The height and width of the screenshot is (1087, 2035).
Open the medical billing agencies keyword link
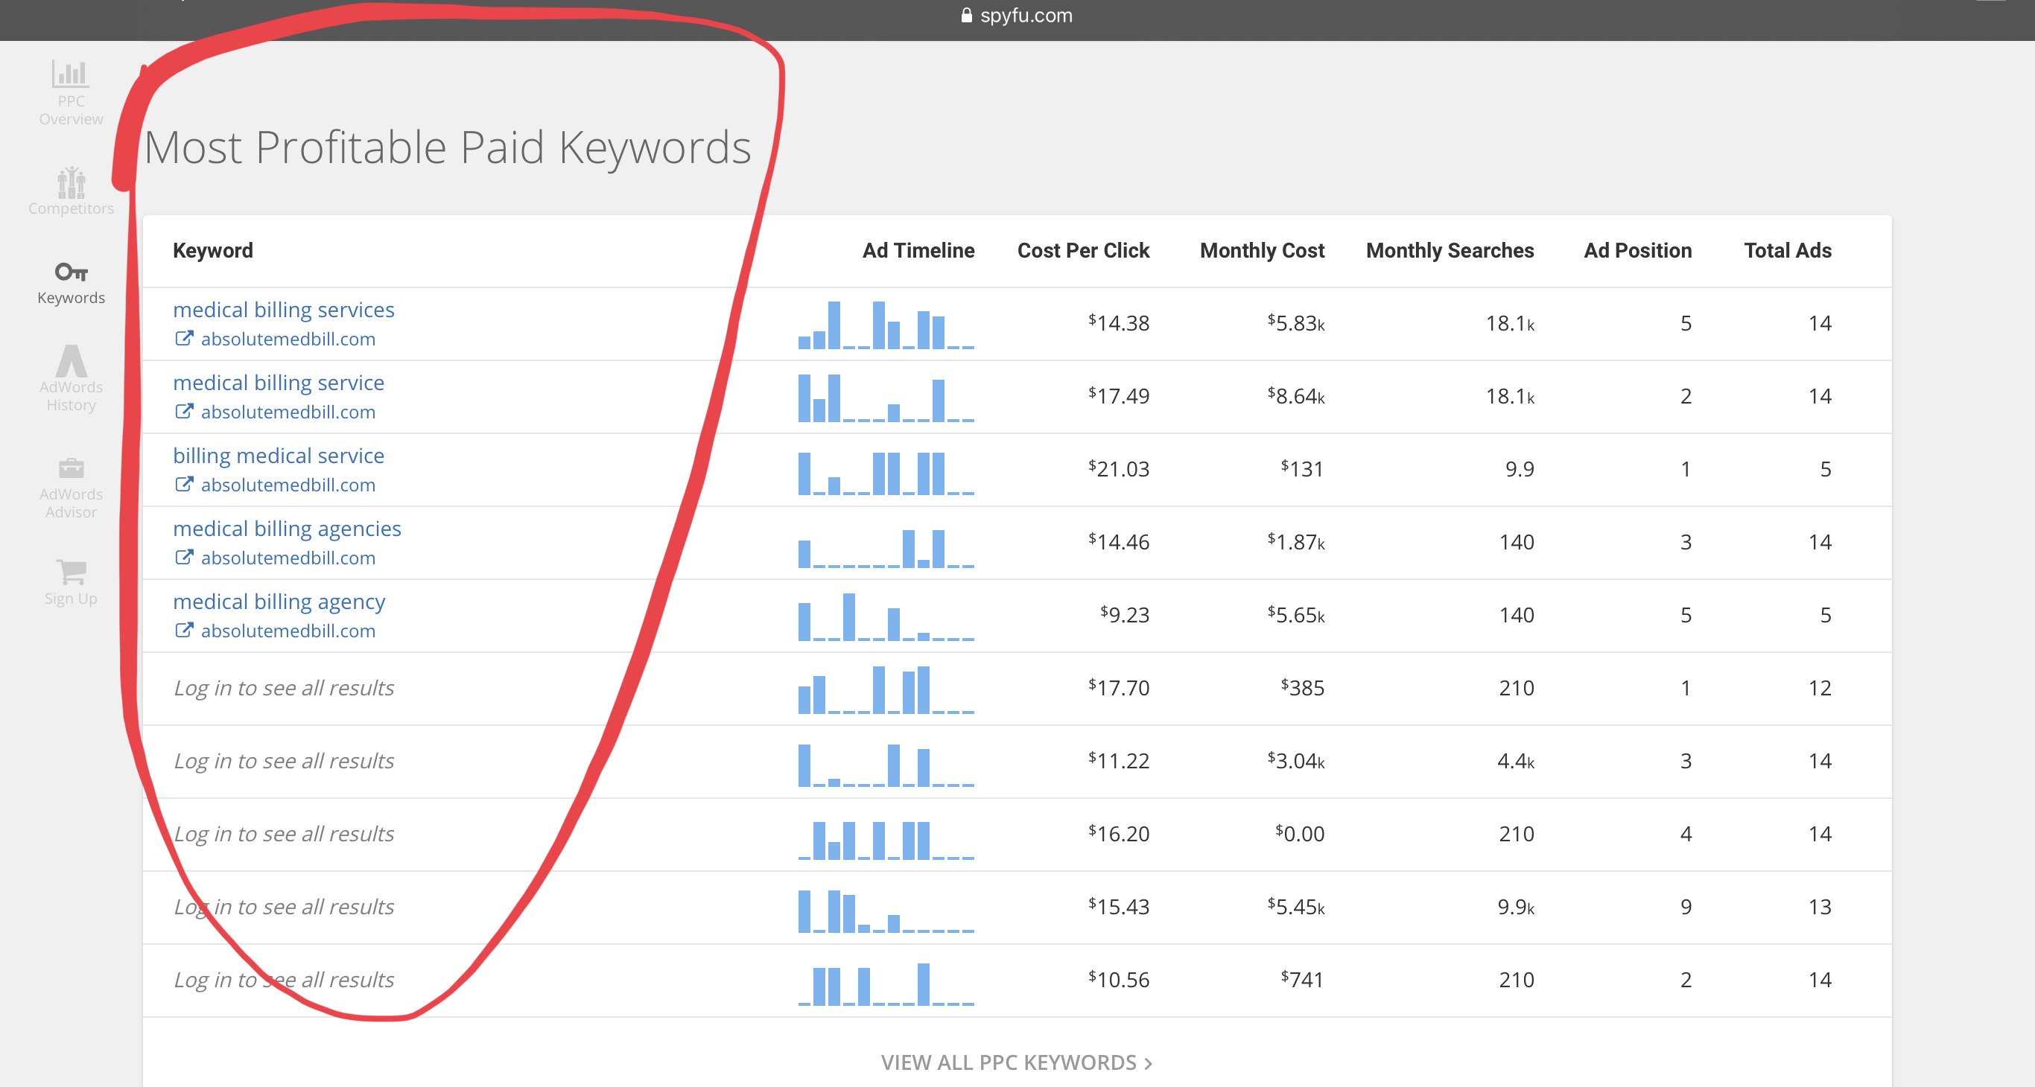tap(287, 528)
